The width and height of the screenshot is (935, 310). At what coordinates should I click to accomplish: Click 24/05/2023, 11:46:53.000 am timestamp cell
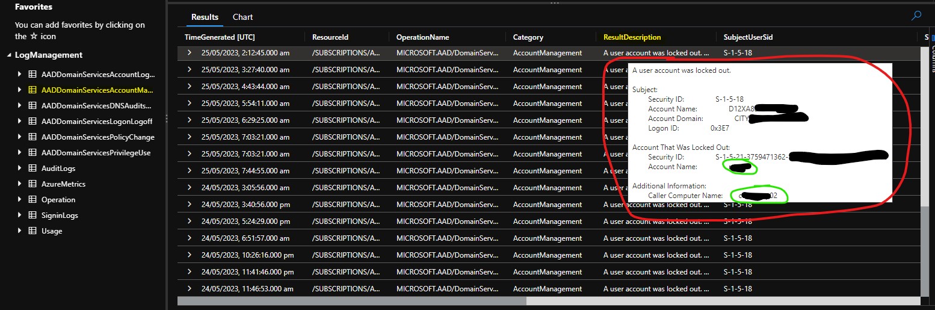(x=247, y=289)
